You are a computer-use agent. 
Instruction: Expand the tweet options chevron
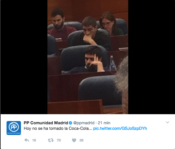(x=167, y=122)
